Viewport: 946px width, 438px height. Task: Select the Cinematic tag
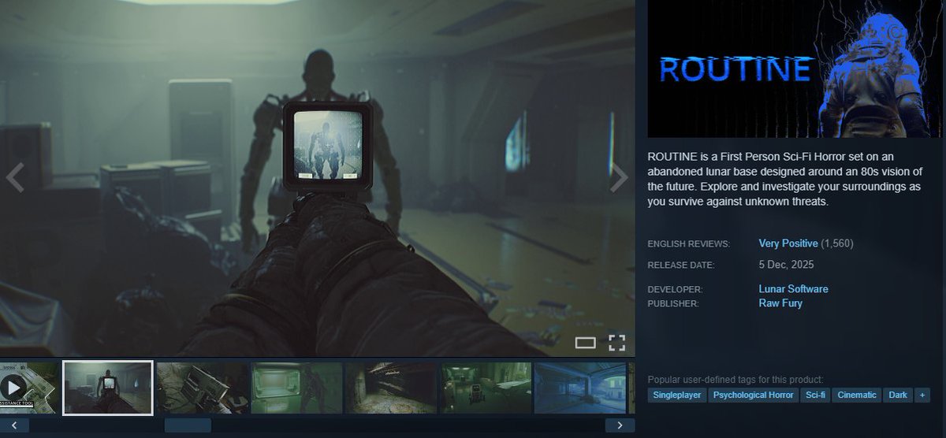[x=857, y=395]
